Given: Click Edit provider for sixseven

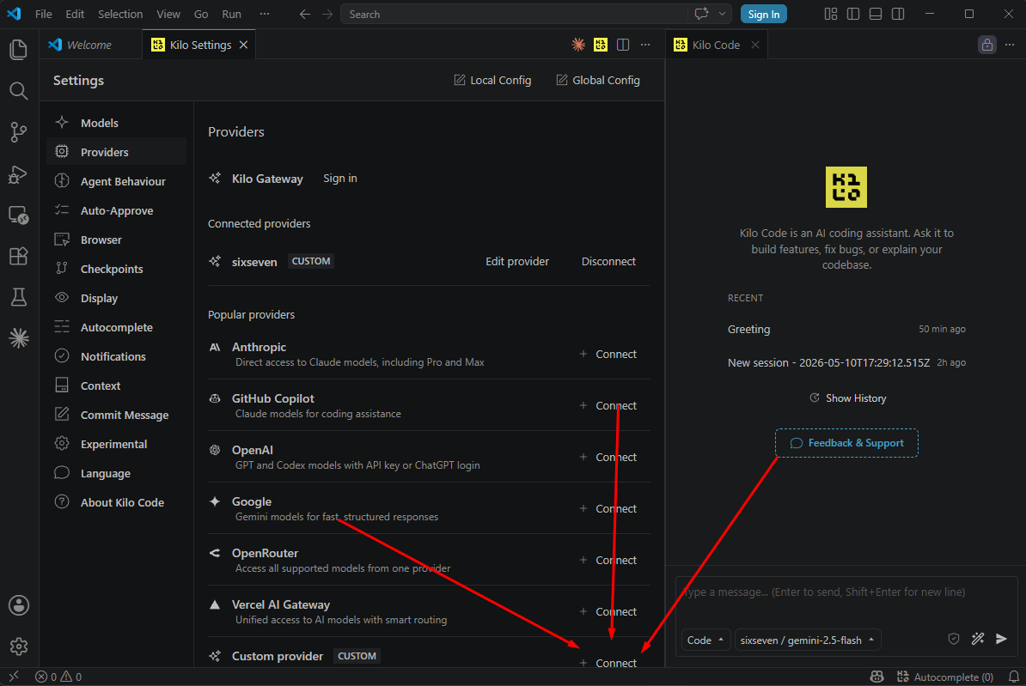Looking at the screenshot, I should pos(517,261).
